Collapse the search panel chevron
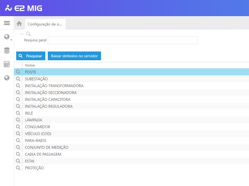 point(22,34)
